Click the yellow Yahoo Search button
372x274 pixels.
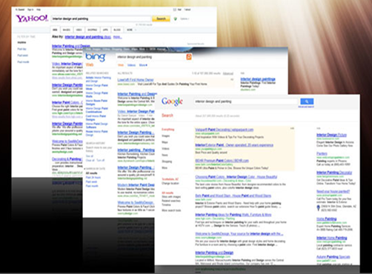coord(161,19)
